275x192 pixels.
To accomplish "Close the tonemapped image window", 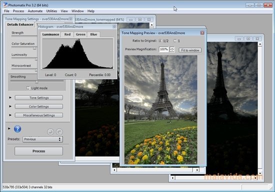I will pyautogui.click(x=149, y=19).
